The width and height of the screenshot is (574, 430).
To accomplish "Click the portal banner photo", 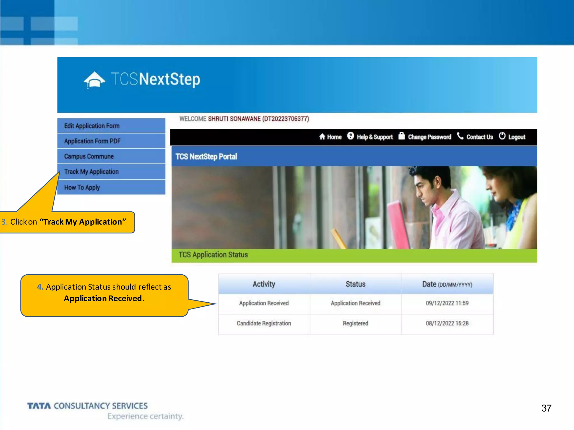I will [354, 207].
